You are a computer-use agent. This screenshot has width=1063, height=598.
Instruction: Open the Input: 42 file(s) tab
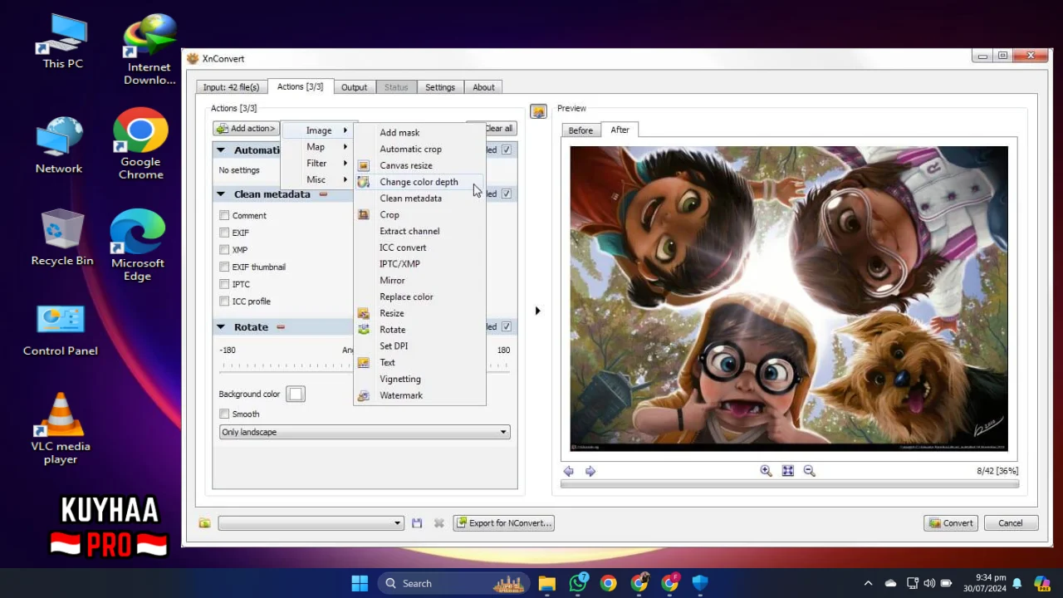click(x=231, y=87)
